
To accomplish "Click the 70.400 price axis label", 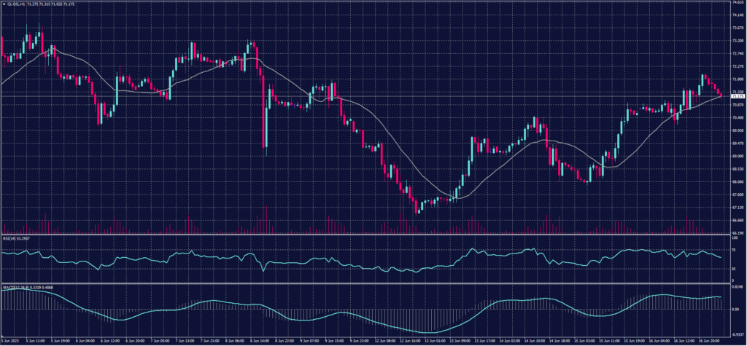I will coord(738,117).
